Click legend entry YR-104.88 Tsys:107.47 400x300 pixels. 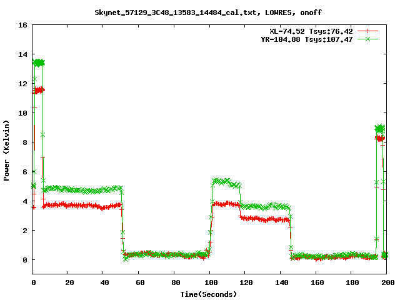tap(307, 39)
